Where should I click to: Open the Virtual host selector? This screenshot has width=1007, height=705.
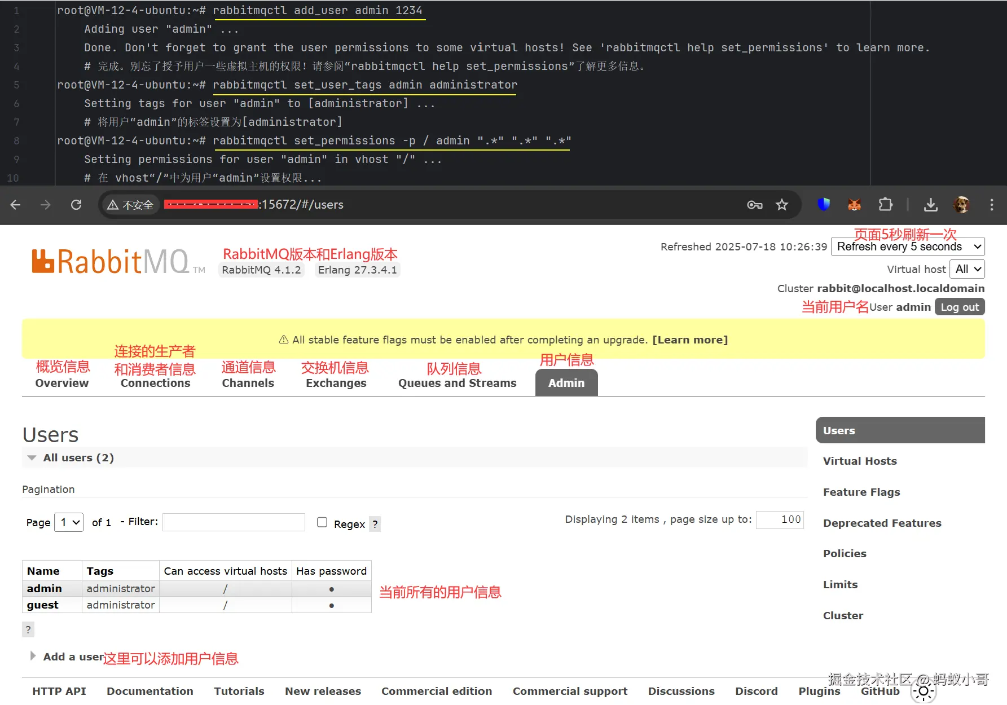click(x=967, y=269)
